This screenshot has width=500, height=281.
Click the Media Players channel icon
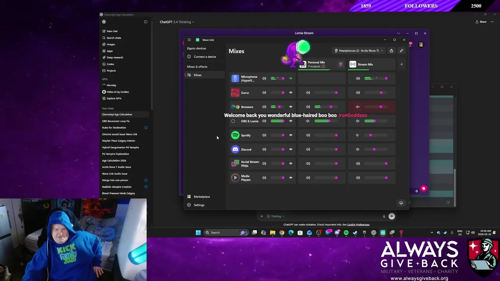[x=235, y=178]
